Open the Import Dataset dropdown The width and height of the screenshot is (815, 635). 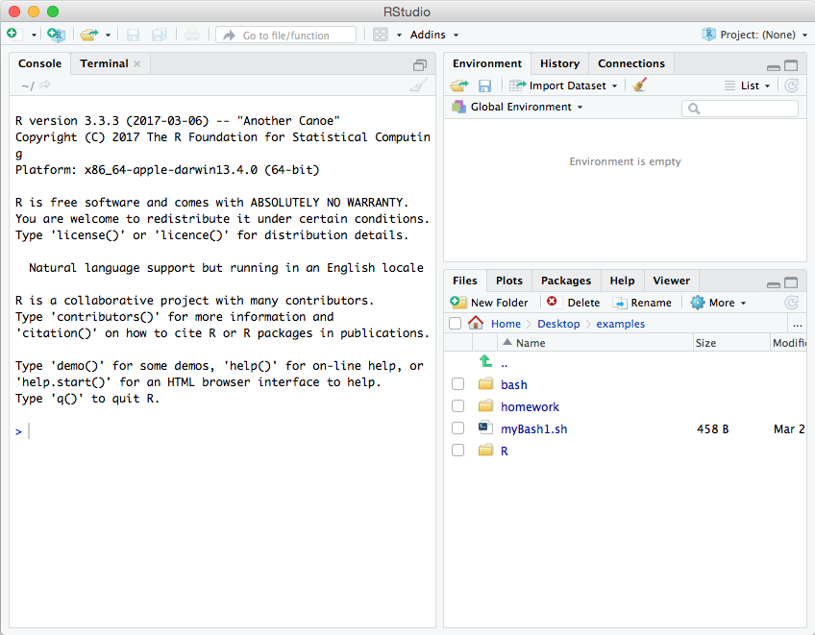[x=565, y=85]
